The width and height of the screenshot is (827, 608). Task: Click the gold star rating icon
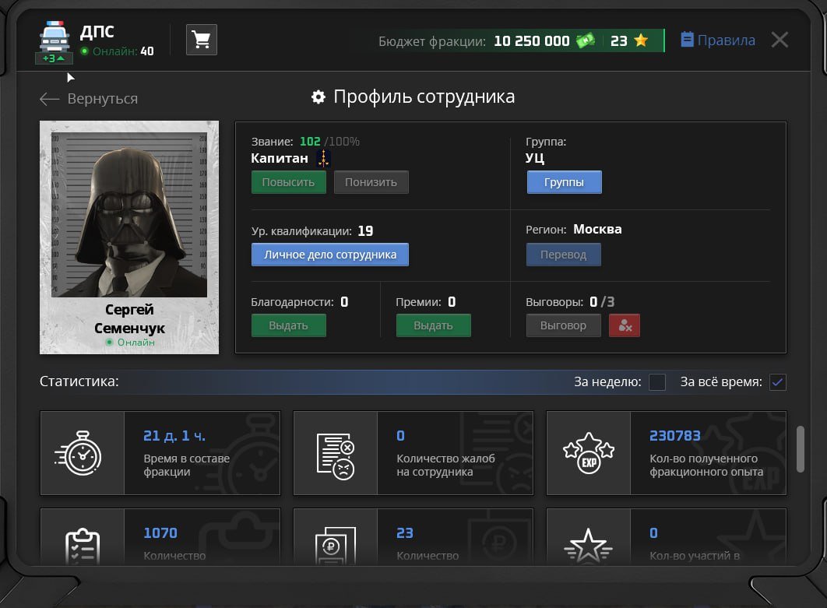coord(641,41)
